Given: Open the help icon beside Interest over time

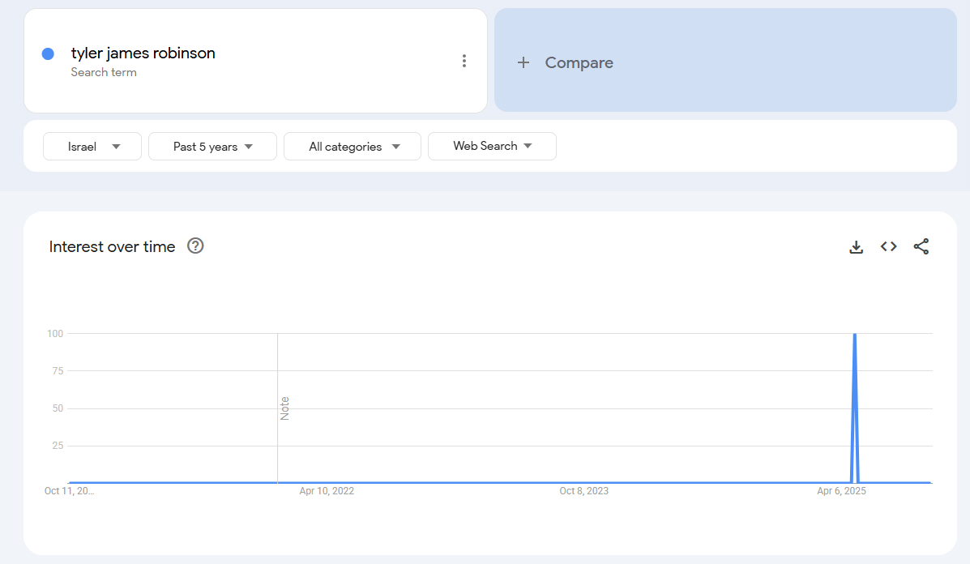Looking at the screenshot, I should click(x=195, y=246).
